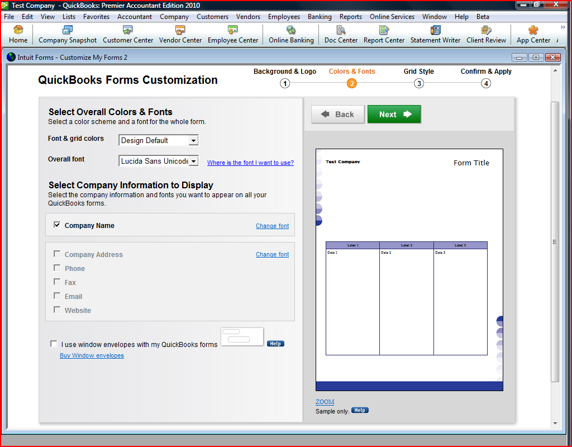
Task: Click Change font link for Company Name
Action: click(x=272, y=226)
